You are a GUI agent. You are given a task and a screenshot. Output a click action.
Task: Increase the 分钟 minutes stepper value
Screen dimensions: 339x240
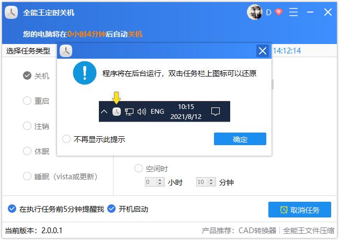point(211,180)
